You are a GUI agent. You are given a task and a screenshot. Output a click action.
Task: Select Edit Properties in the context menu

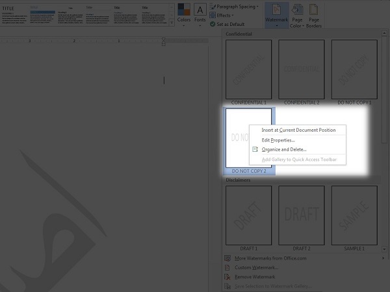(x=278, y=140)
